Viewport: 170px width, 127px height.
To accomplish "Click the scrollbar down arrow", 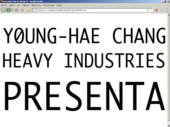I will pos(168,126).
